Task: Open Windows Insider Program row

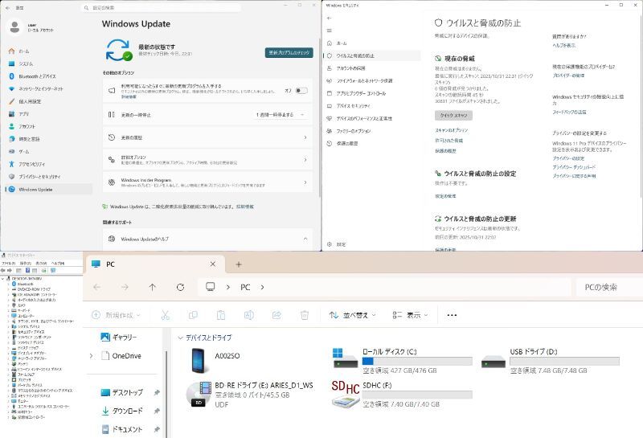Action: pyautogui.click(x=207, y=182)
